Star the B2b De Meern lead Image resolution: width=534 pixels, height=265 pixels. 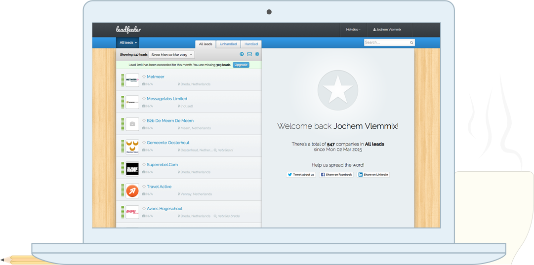coord(144,121)
